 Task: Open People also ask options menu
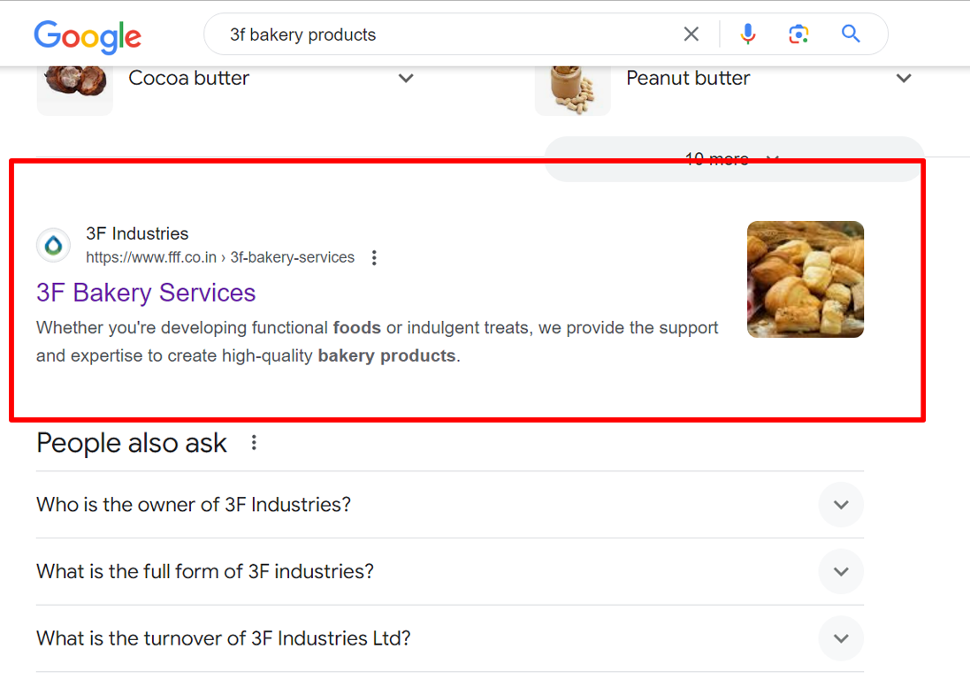tap(254, 442)
